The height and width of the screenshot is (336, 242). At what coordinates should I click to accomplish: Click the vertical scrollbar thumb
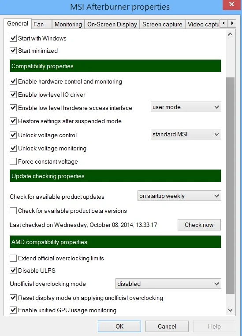point(231,186)
